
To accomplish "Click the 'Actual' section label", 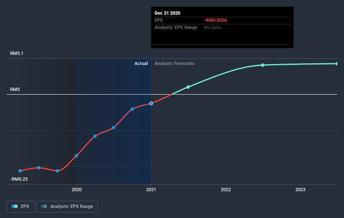I will tap(141, 63).
